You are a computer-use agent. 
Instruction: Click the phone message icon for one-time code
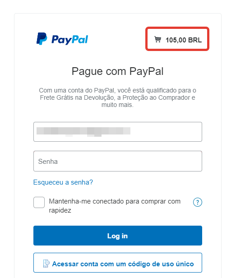[46, 264]
